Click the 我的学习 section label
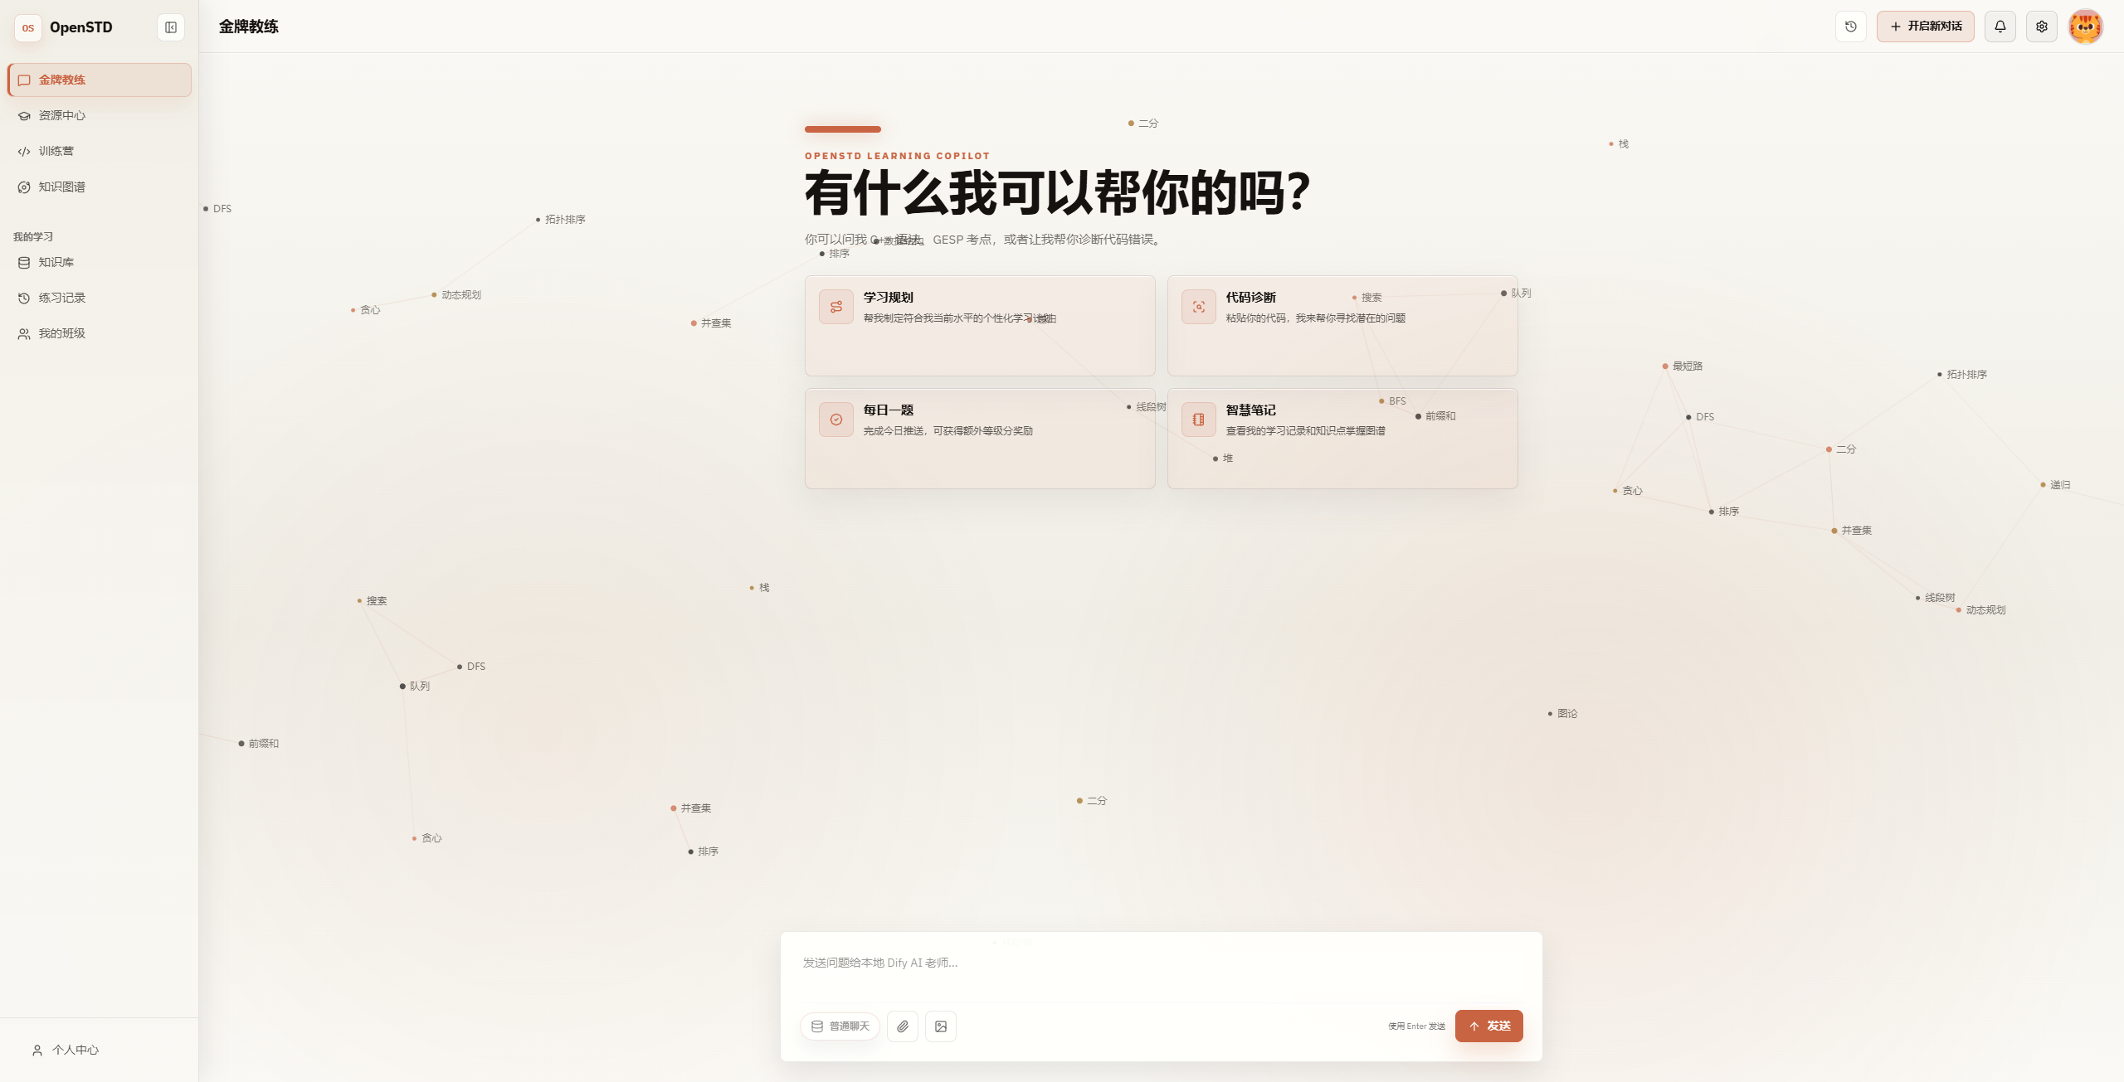 [x=33, y=237]
